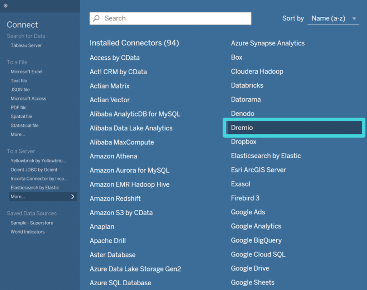
Task: Select sidebar Elasticsearch by Elastic
Action: pyautogui.click(x=35, y=188)
